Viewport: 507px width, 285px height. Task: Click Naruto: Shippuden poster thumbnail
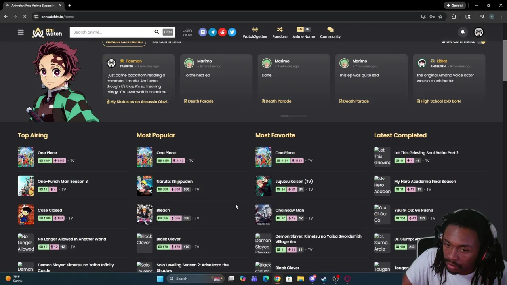[x=145, y=186]
